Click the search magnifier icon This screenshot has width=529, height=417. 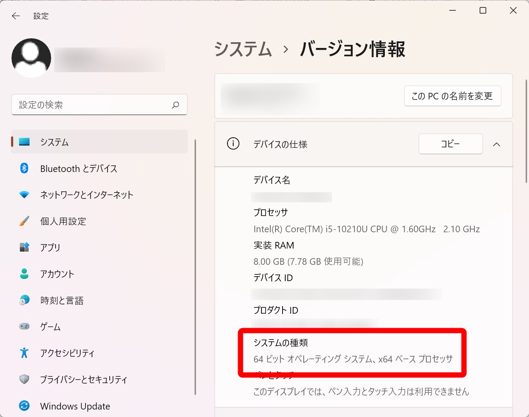tap(175, 105)
